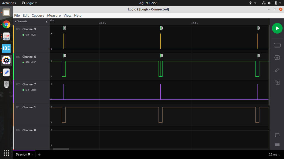
Task: Open the document viewer icon in dock
Action: tap(6, 36)
